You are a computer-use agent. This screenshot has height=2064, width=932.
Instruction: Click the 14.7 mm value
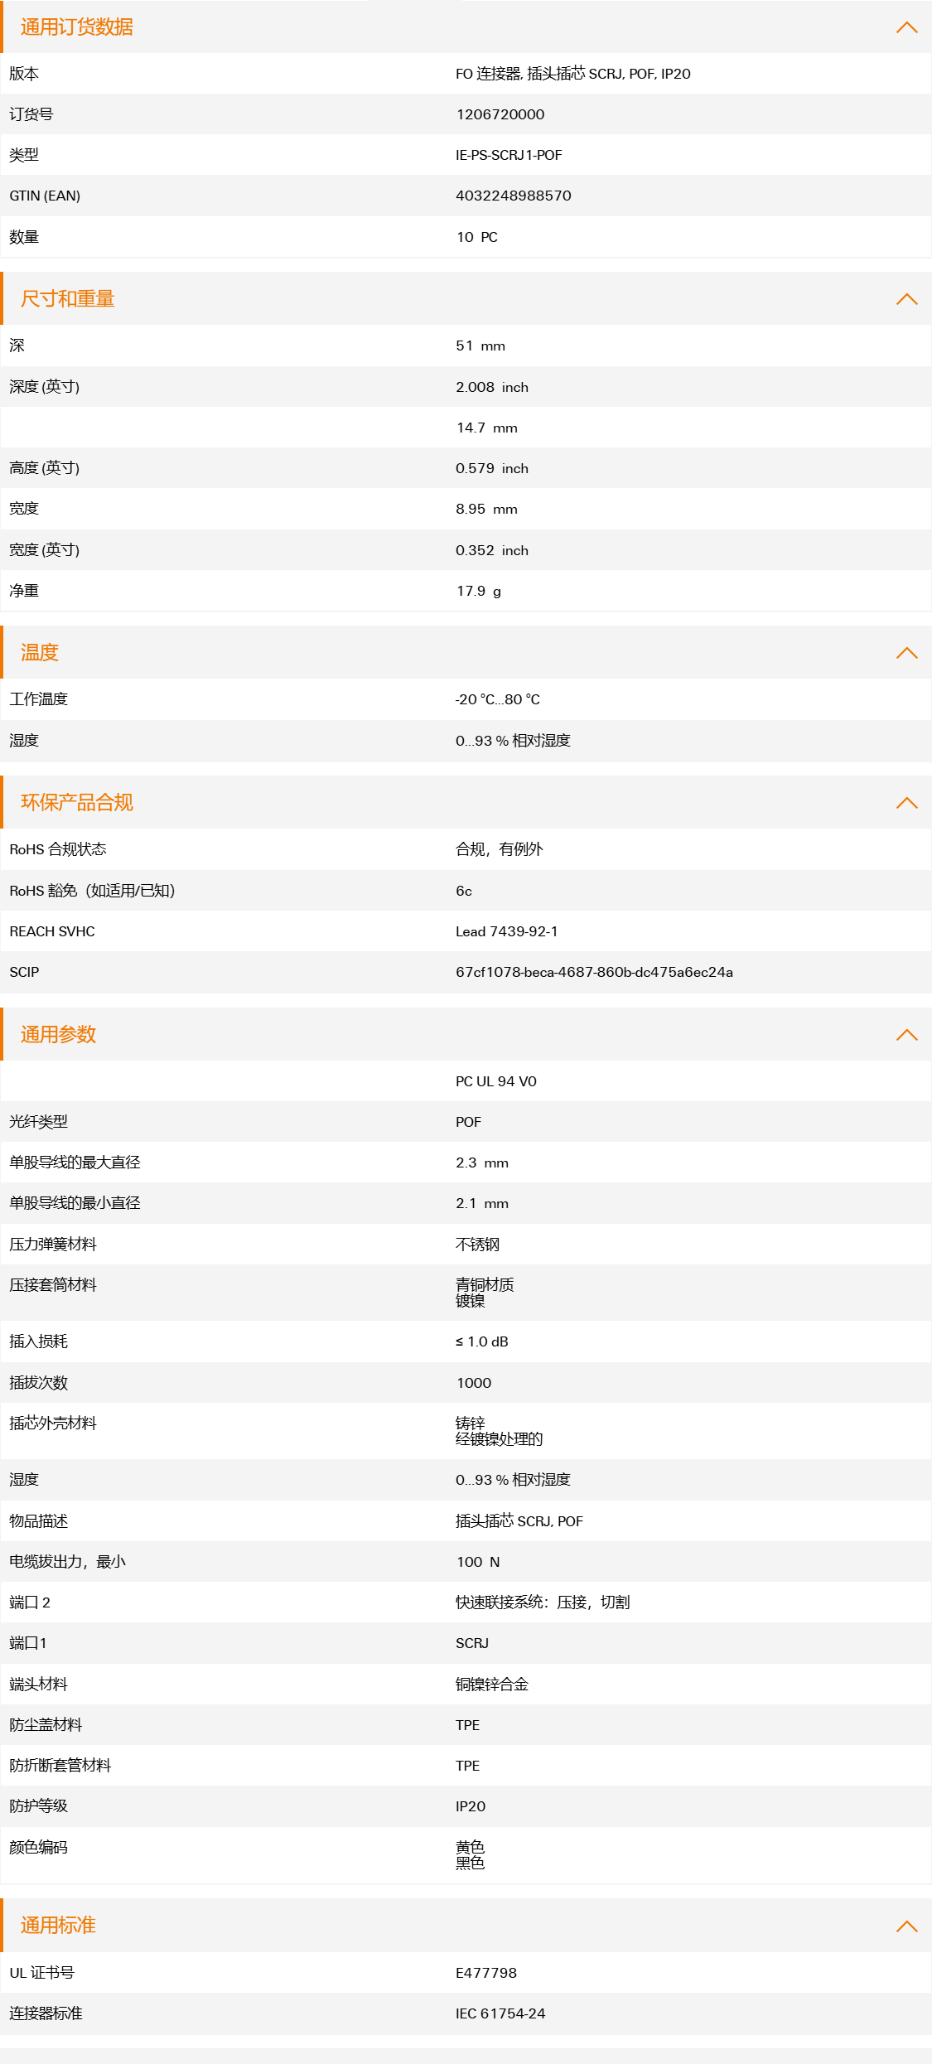point(487,428)
